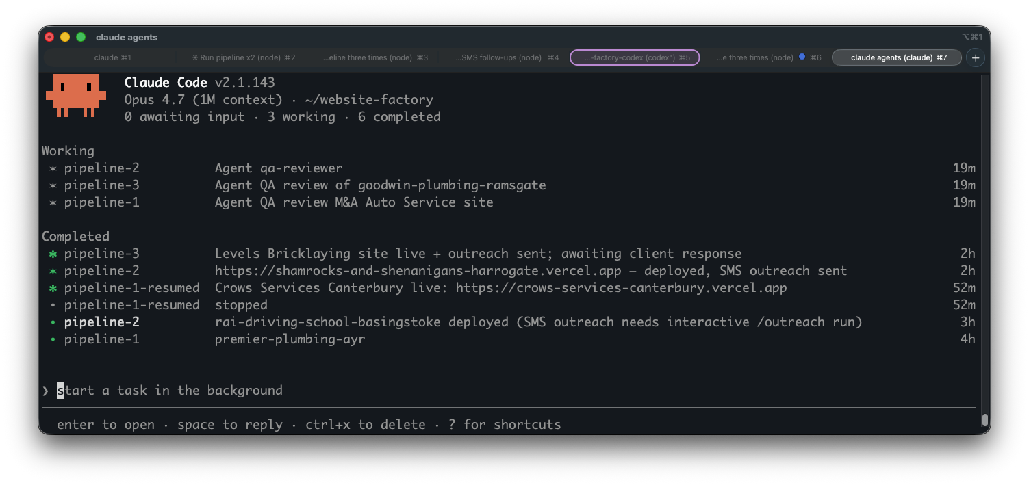
Task: Open the shamrocks-and-shenanigans-harrogate.vercel.app link
Action: [x=418, y=271]
